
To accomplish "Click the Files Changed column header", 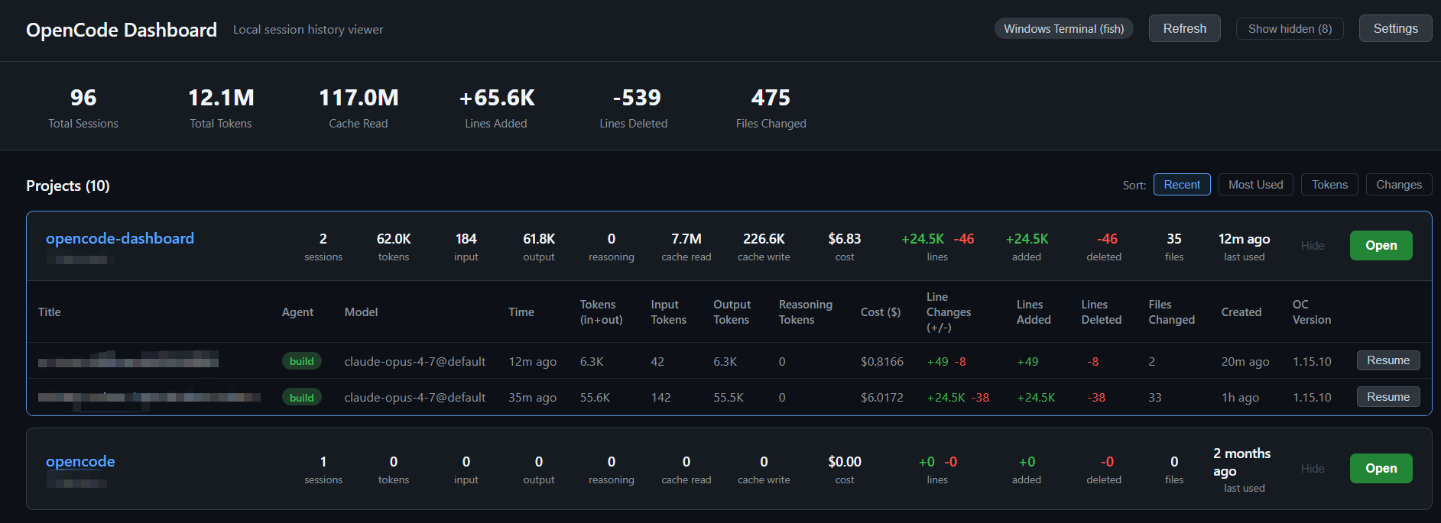I will pos(1171,312).
